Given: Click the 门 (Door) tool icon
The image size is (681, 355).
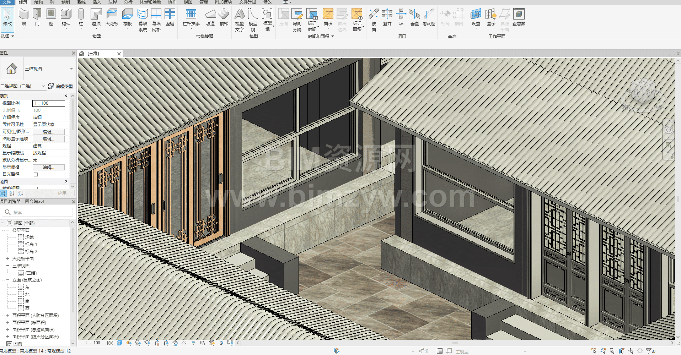Looking at the screenshot, I should (37, 17).
